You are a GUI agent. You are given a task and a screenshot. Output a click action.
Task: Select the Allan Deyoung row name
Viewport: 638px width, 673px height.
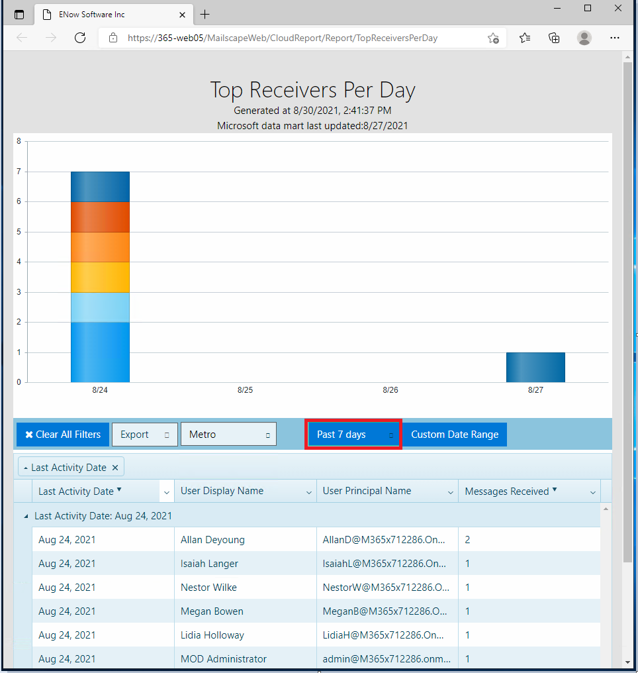[x=212, y=539]
